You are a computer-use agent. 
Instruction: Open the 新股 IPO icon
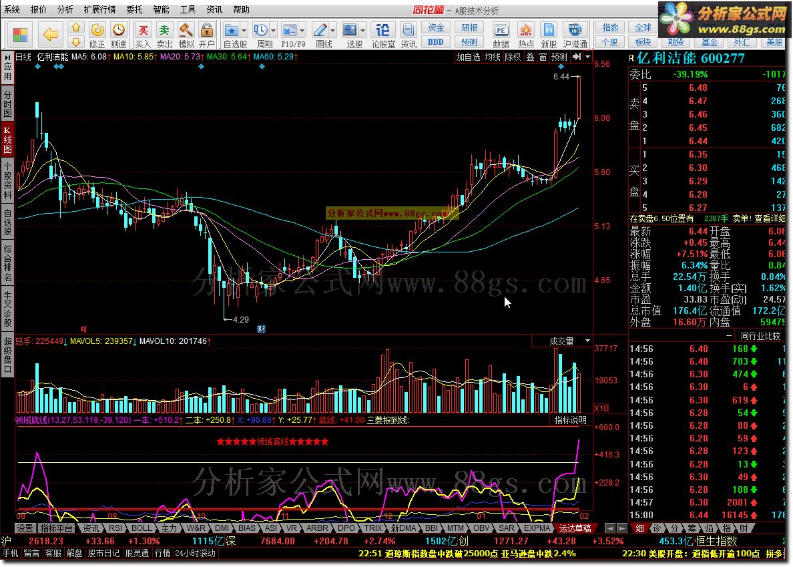pyautogui.click(x=549, y=35)
